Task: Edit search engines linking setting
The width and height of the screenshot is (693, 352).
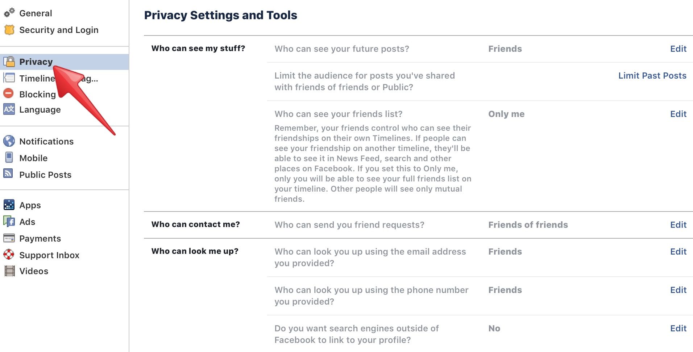Action: (x=678, y=328)
